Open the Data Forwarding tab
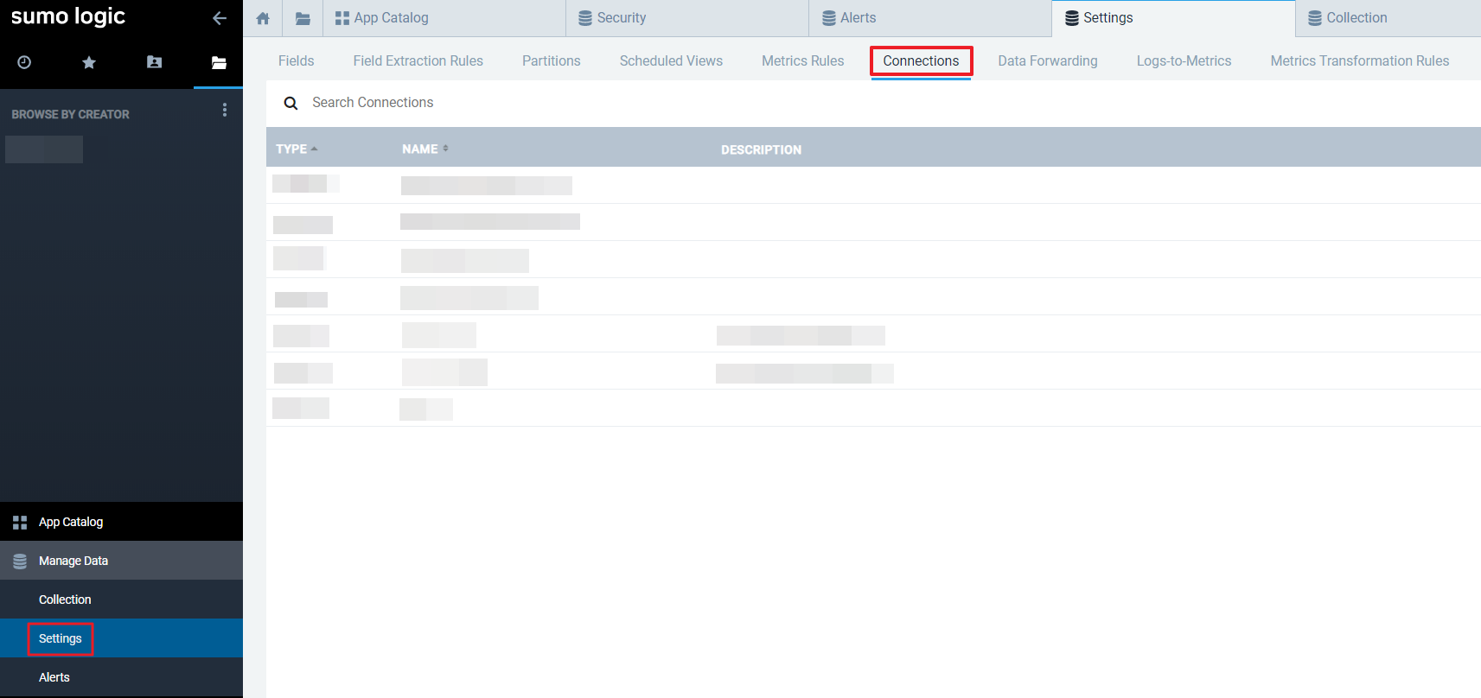Viewport: 1481px width, 698px height. tap(1047, 61)
